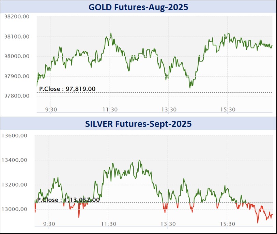Click 11:30 on silver chart time axis
The height and width of the screenshot is (234, 277).
tap(108, 224)
